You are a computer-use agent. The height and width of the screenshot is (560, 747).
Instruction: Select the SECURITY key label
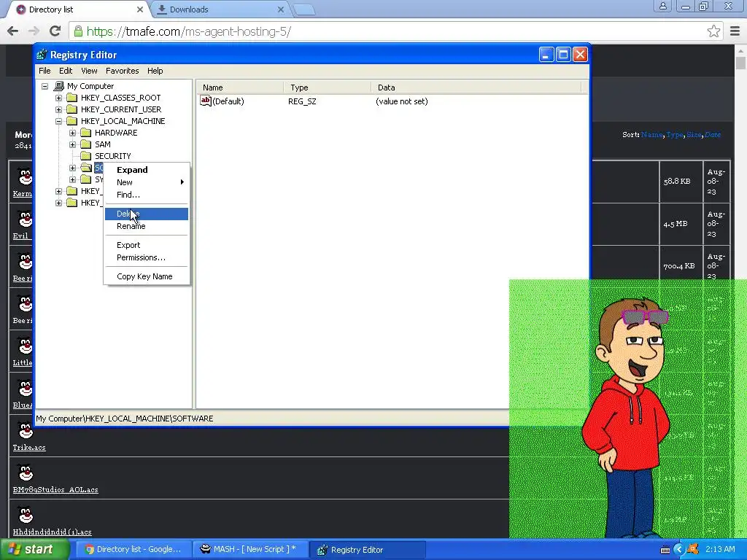click(x=113, y=156)
